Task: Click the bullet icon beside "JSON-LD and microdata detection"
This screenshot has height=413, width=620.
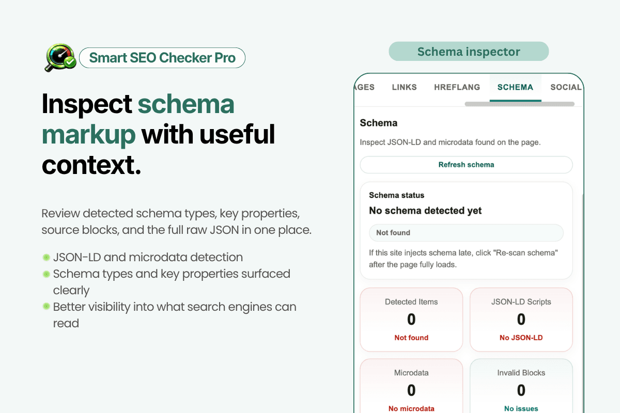Action: [x=47, y=257]
